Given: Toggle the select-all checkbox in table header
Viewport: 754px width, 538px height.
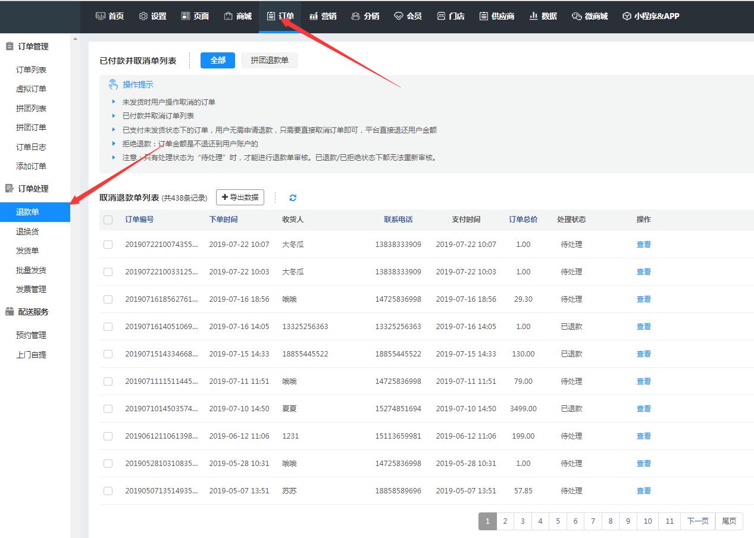Looking at the screenshot, I should point(108,220).
